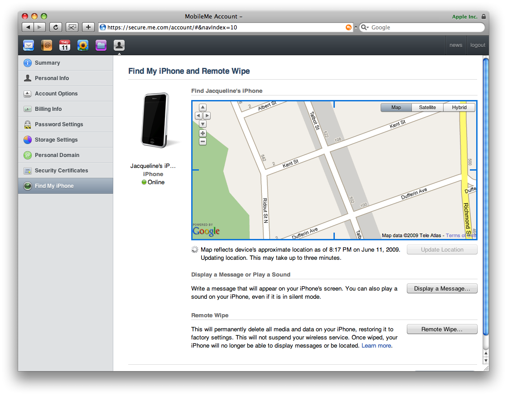Click the Remote Wipe button
Viewport: 507px width, 396px height.
(x=442, y=329)
